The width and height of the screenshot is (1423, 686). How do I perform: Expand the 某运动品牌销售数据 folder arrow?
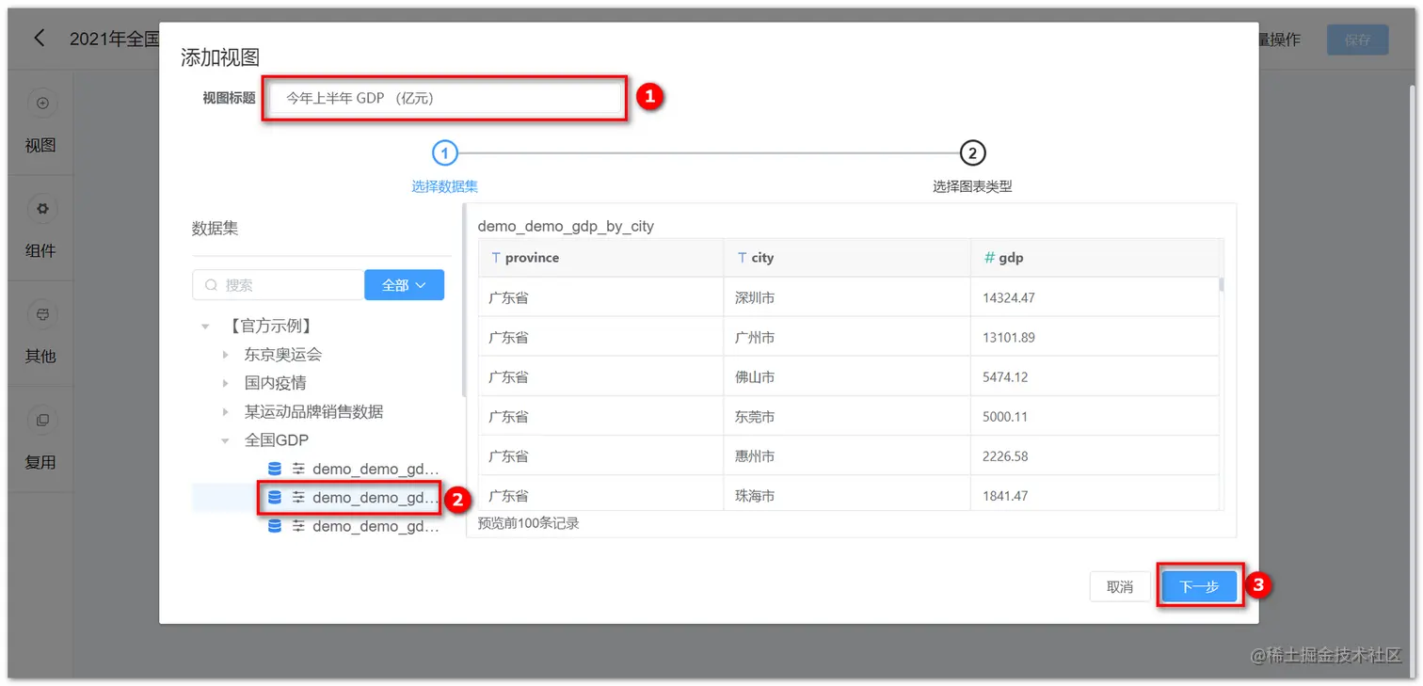(226, 412)
